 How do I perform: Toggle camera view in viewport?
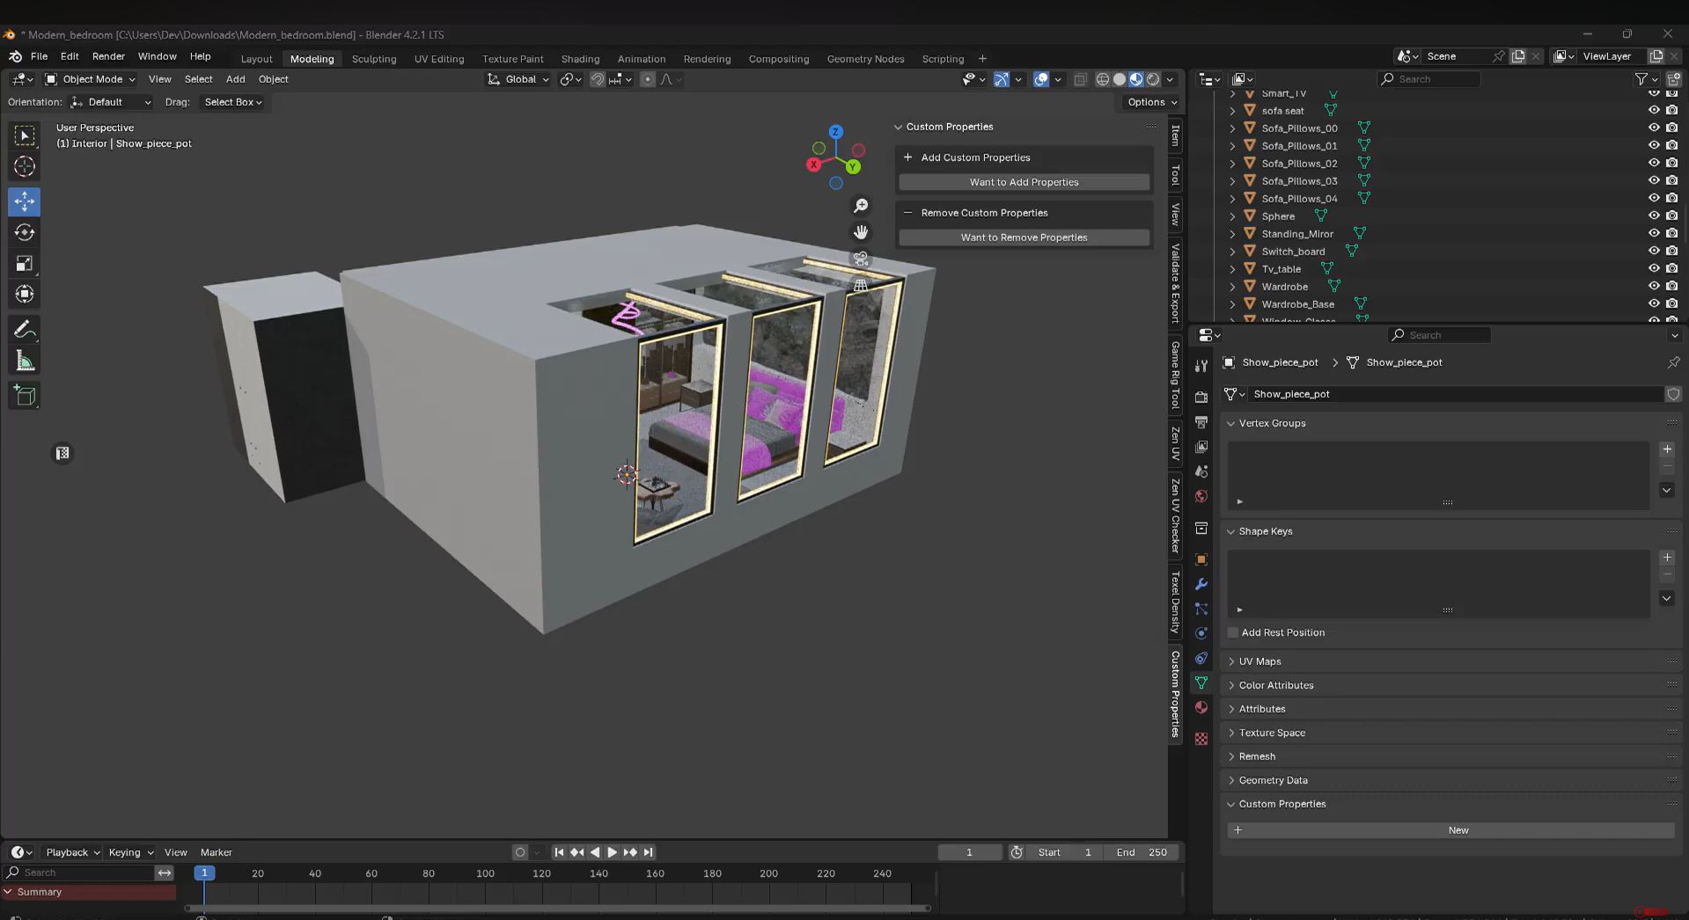point(861,259)
